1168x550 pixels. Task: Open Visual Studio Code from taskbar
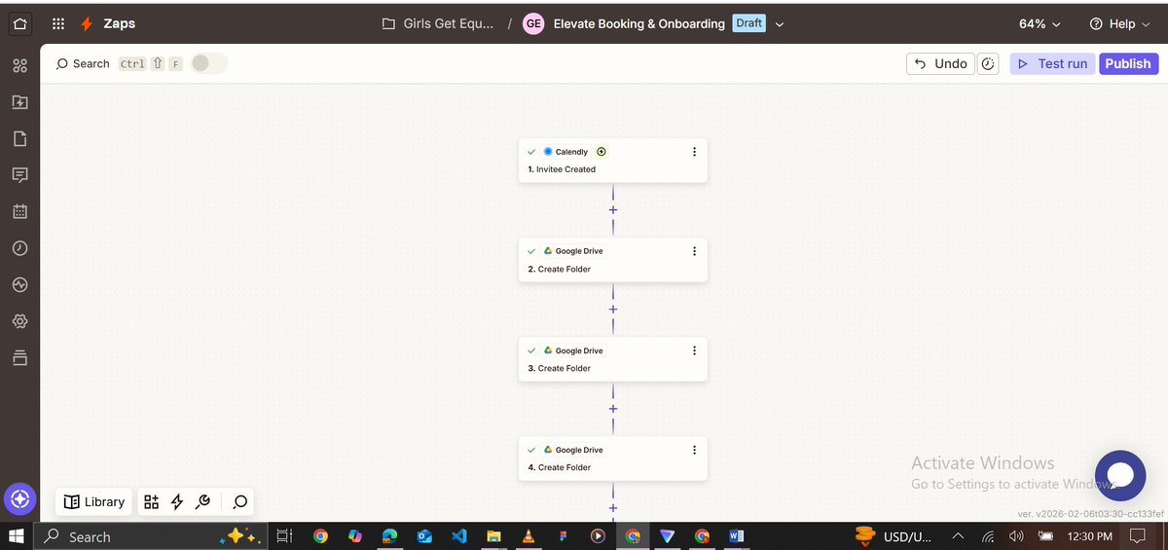coord(459,536)
